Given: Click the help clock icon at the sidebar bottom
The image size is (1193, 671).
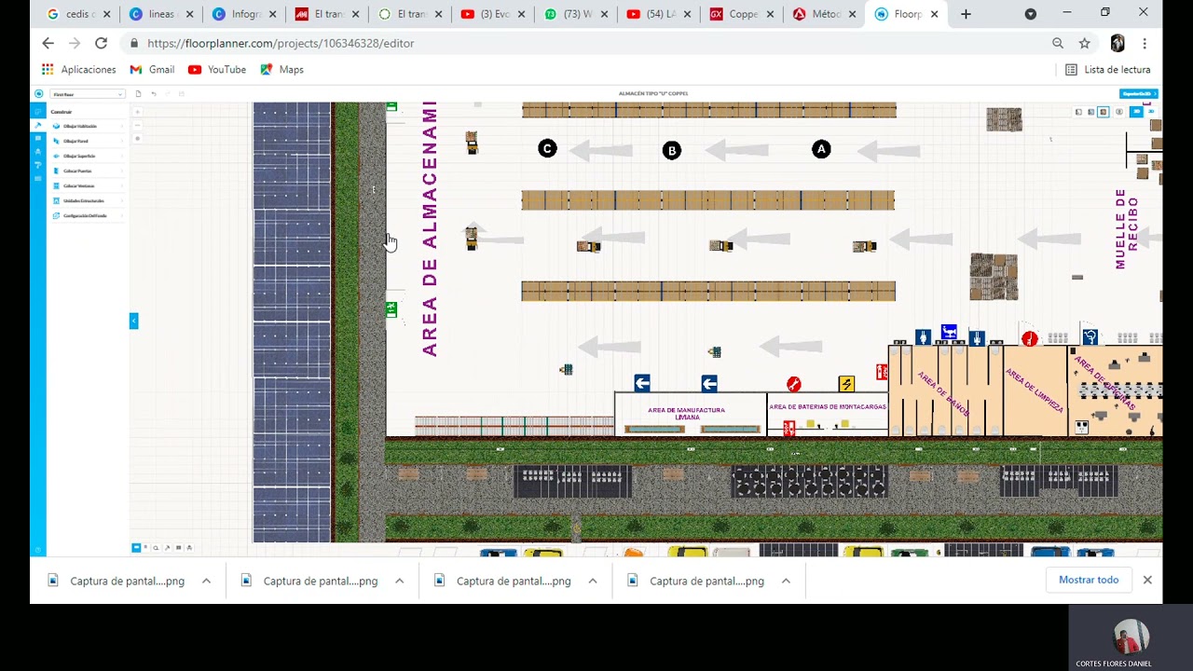Looking at the screenshot, I should (38, 550).
